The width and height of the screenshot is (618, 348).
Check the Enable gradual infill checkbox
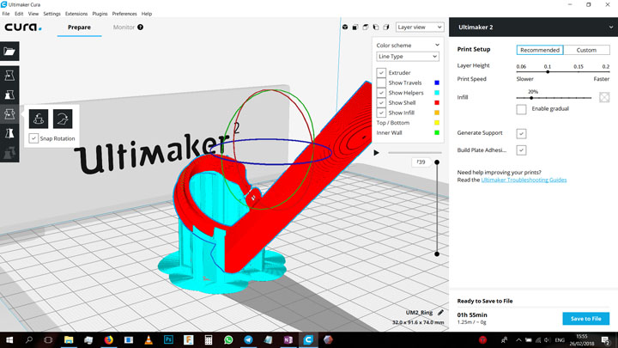(x=521, y=109)
